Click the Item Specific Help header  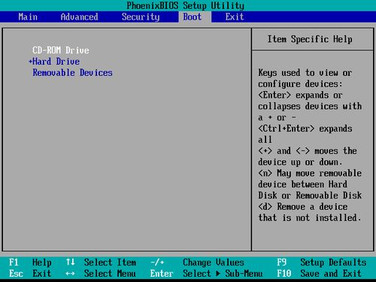coord(310,39)
